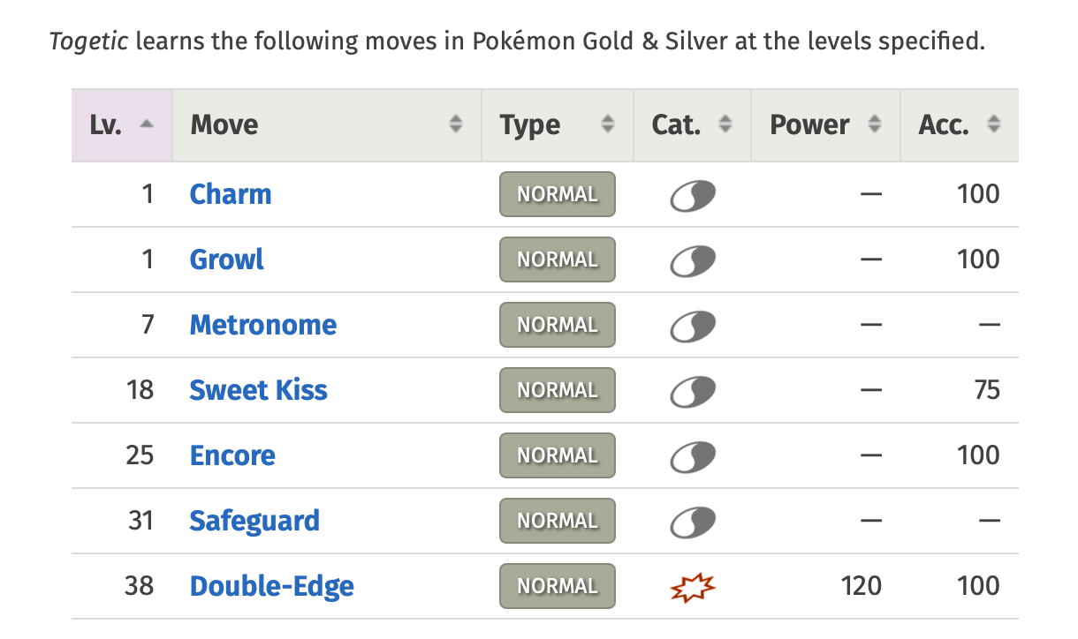Screen dimensions: 1078x639
Task: Click the status category icon for Growl
Action: point(692,260)
